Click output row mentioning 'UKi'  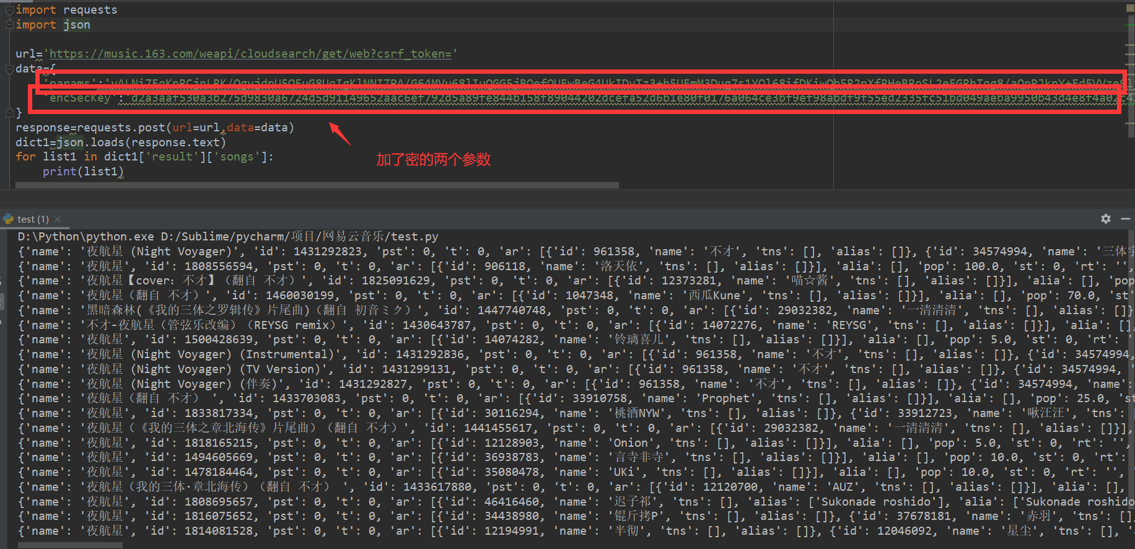click(x=576, y=472)
